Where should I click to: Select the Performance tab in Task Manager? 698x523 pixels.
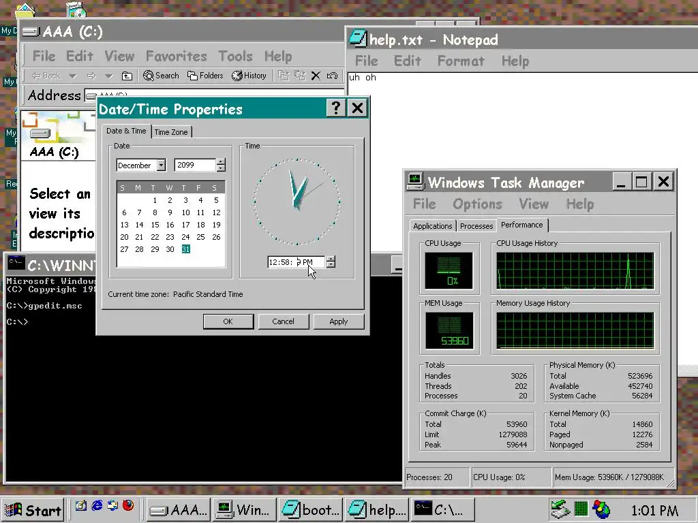[522, 225]
